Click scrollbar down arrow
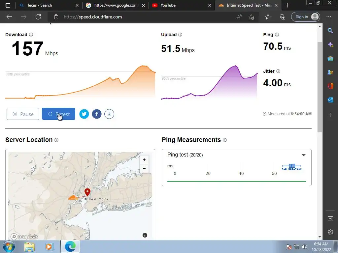338x253 pixels. [x=320, y=237]
